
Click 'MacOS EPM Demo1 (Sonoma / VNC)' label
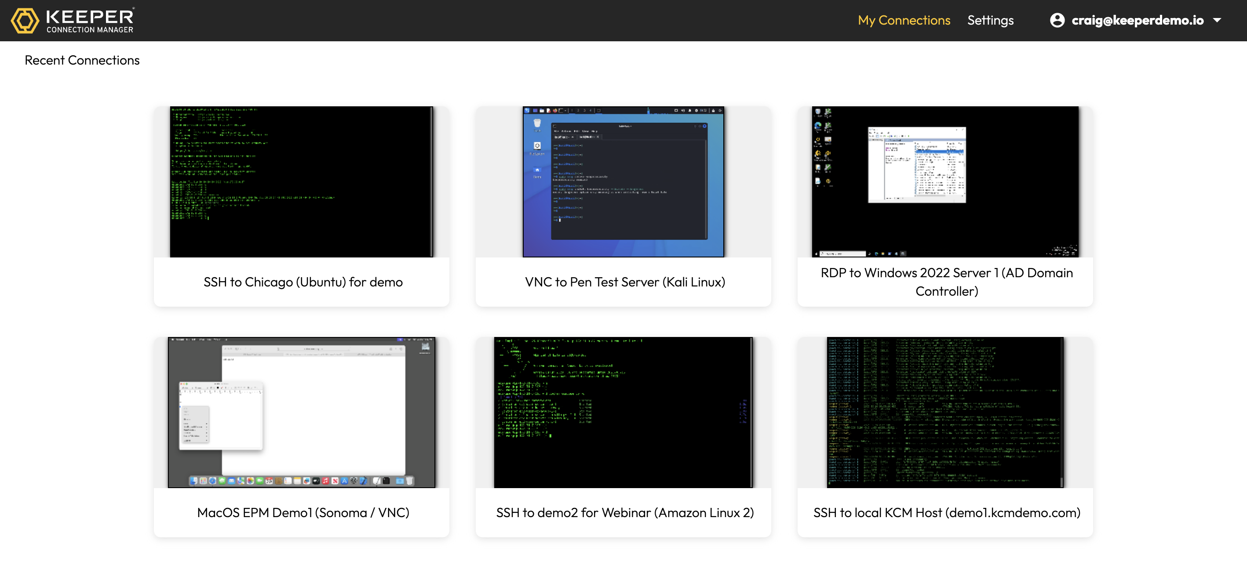coord(303,513)
